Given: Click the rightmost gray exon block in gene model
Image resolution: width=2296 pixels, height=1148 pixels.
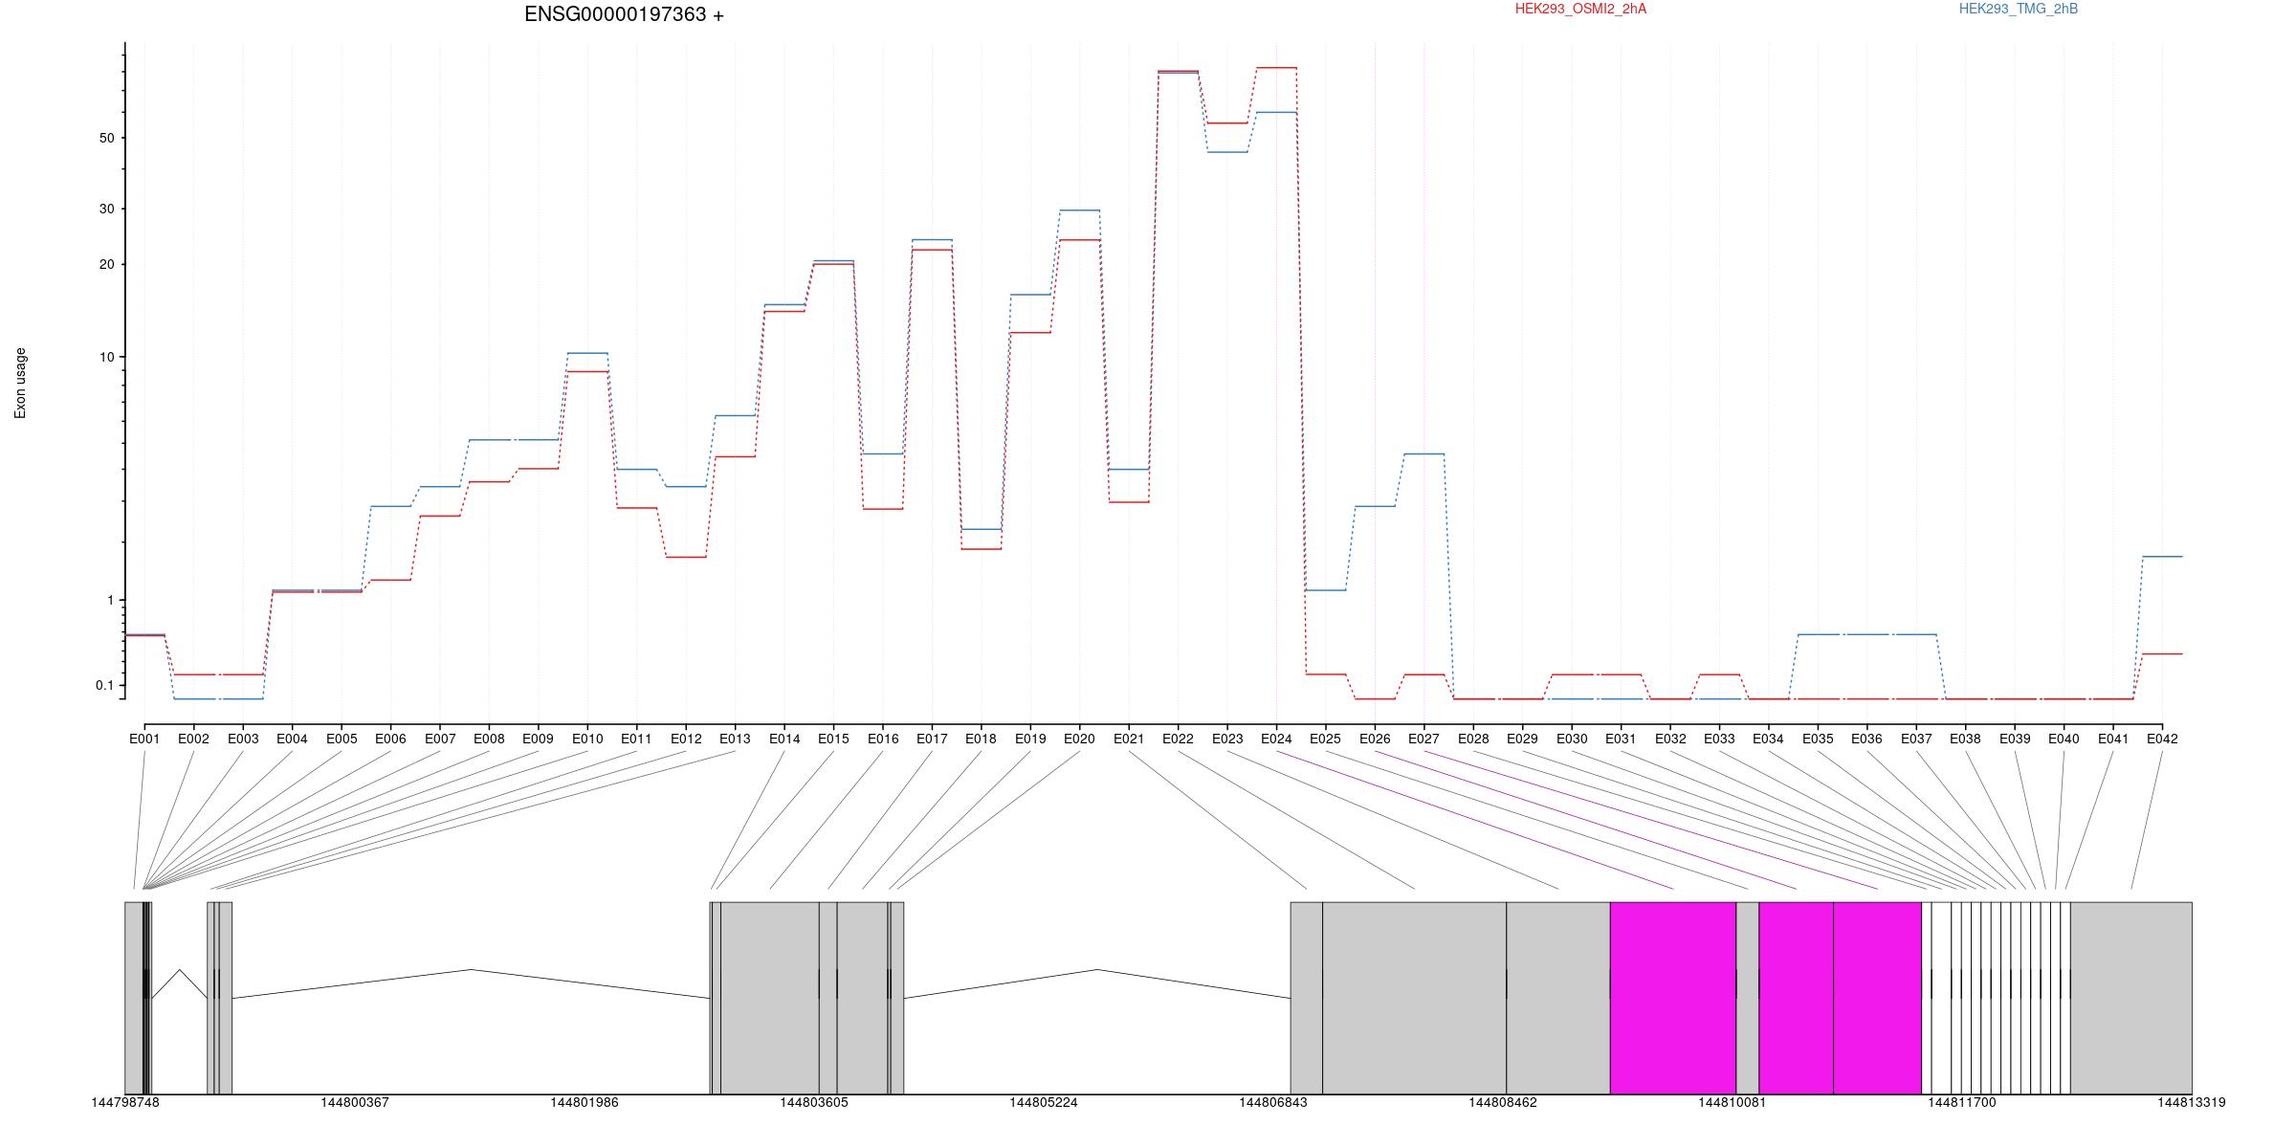Looking at the screenshot, I should [2131, 998].
